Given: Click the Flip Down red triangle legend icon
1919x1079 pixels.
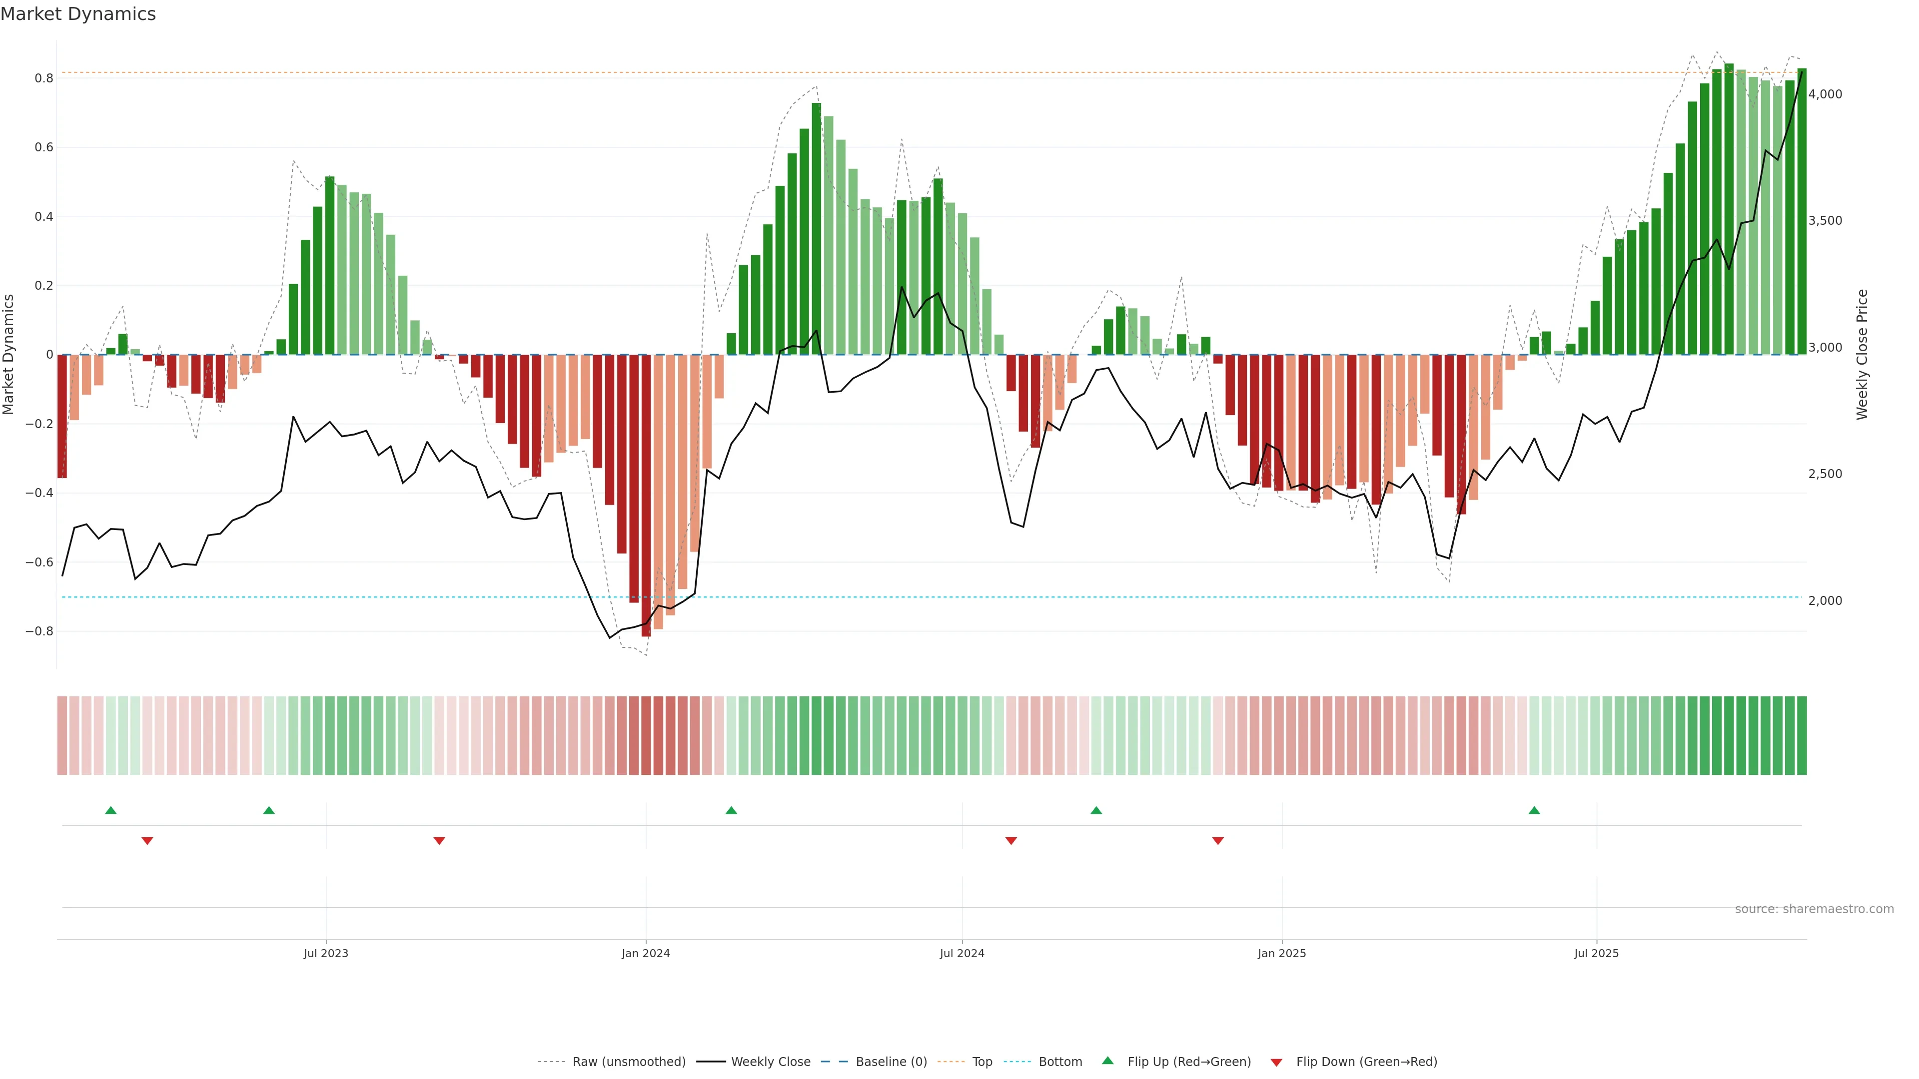Looking at the screenshot, I should (x=1276, y=1062).
